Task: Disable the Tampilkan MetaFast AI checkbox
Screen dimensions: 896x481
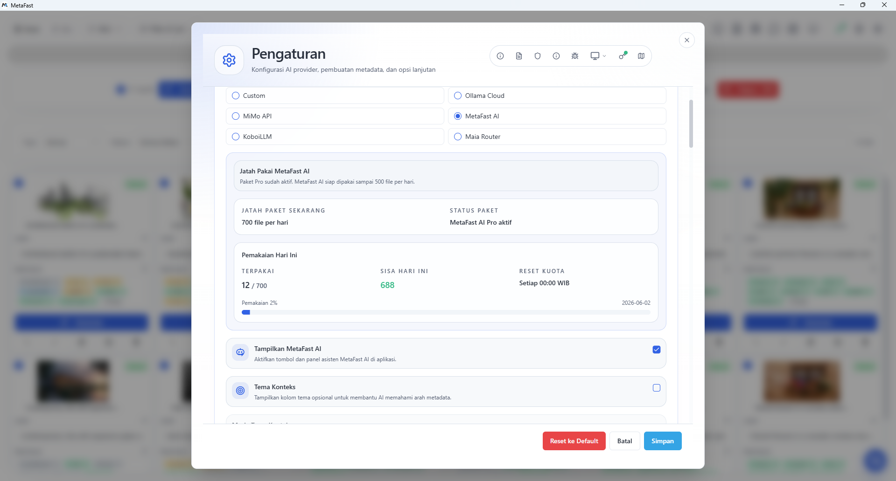Action: coord(657,350)
